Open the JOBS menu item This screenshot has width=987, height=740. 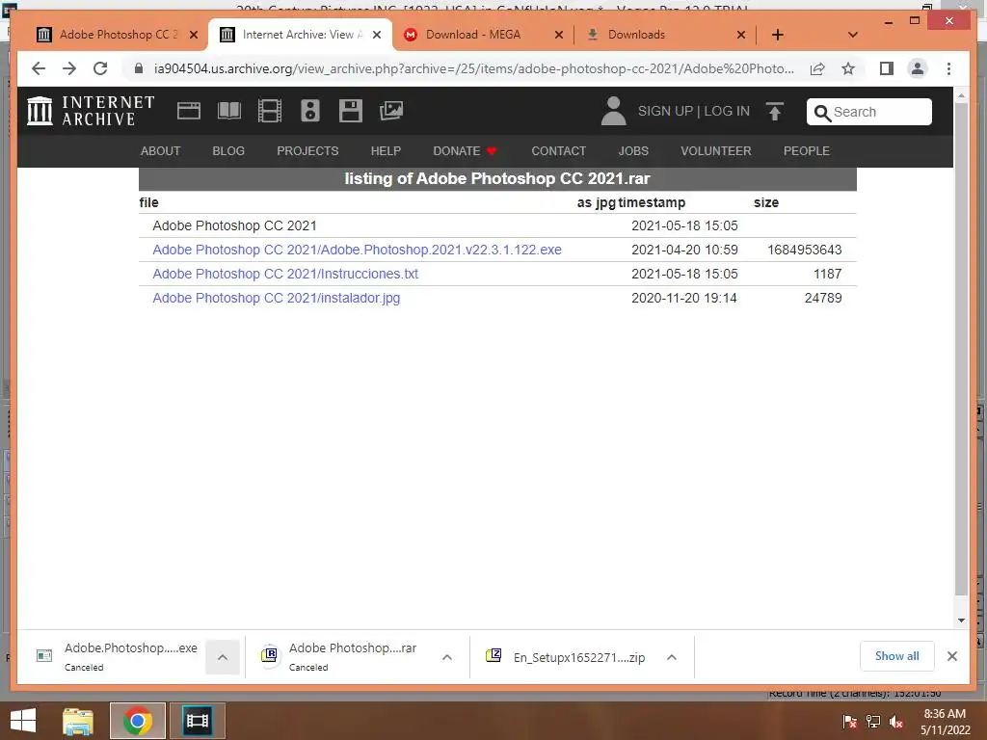(x=633, y=151)
